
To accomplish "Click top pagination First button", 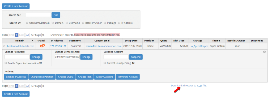I will 11,35.
